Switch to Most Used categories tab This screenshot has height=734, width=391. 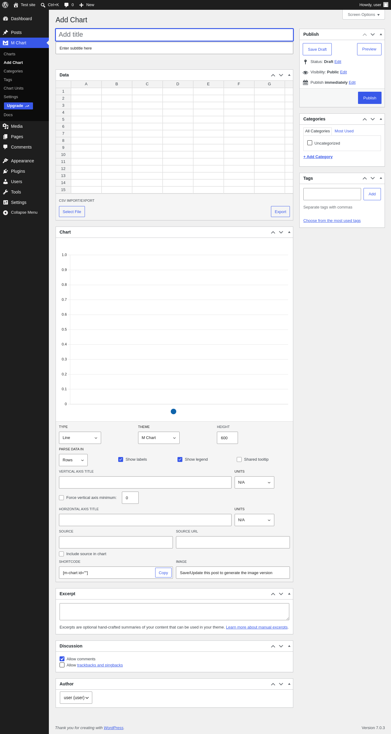344,131
